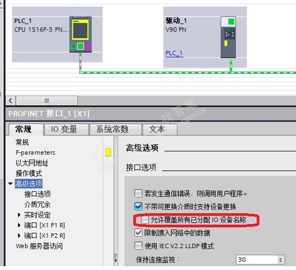Expand 端口 [X1 P1 R] node
This screenshot has width=296, height=270.
[x=19, y=225]
